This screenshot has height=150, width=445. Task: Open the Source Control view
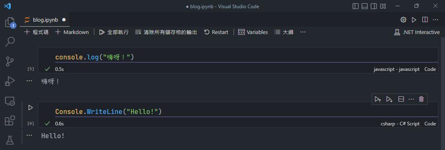10,61
